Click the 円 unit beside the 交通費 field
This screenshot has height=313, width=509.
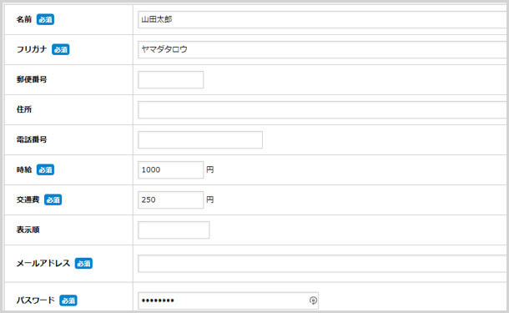click(210, 199)
